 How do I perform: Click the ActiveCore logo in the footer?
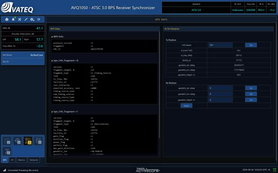148,170
